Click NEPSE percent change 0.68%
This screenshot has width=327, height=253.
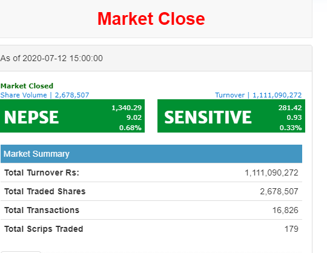130,128
